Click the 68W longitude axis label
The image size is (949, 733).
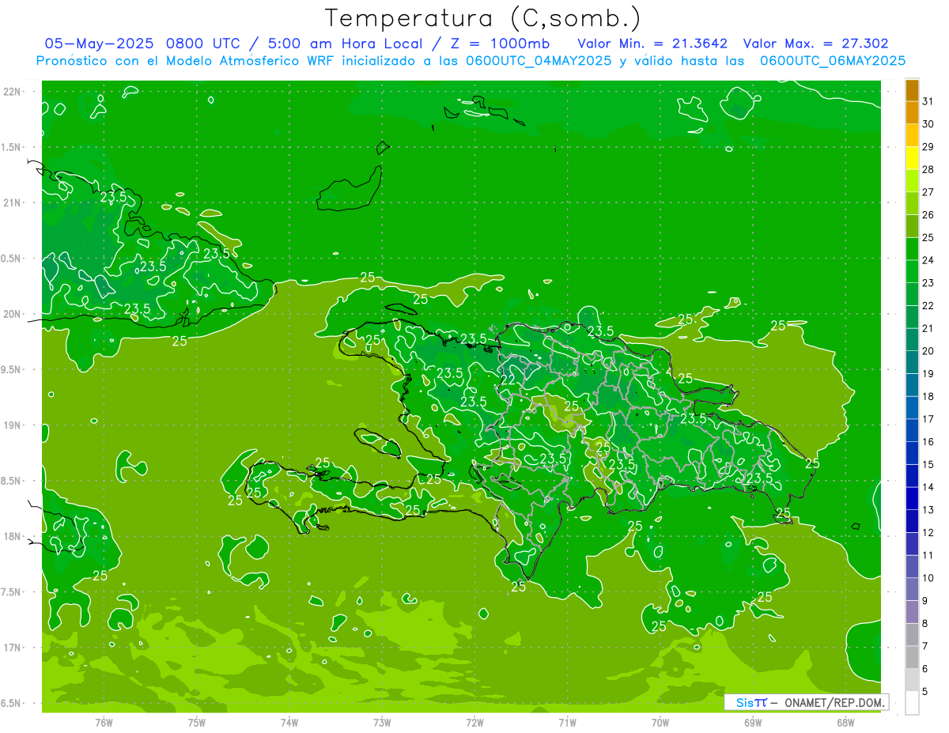pos(845,722)
